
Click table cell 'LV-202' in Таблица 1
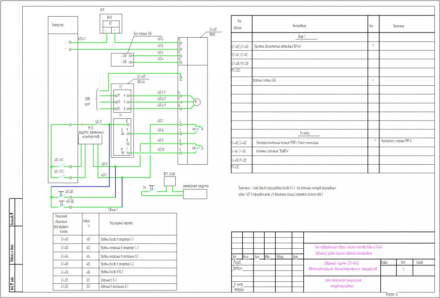pos(64,286)
